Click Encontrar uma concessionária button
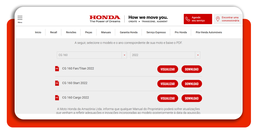 click(x=228, y=19)
